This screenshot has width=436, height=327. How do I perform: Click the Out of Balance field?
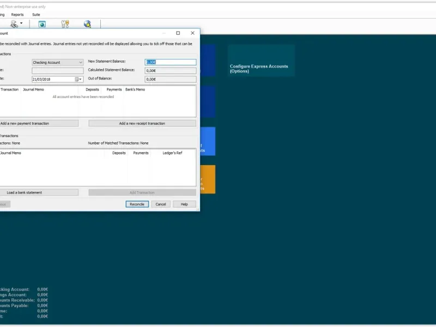[171, 79]
